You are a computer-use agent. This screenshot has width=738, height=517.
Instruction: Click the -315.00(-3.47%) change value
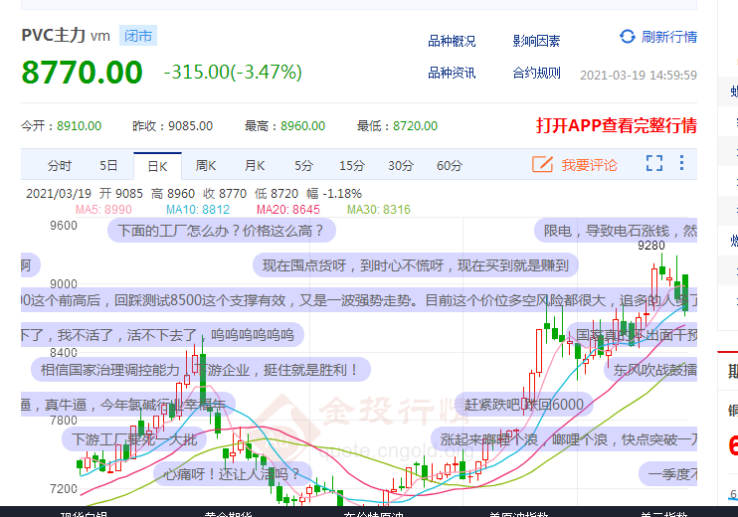point(233,72)
